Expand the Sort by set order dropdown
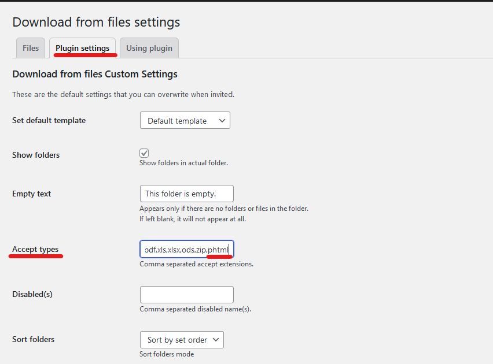The image size is (493, 364). pos(182,340)
